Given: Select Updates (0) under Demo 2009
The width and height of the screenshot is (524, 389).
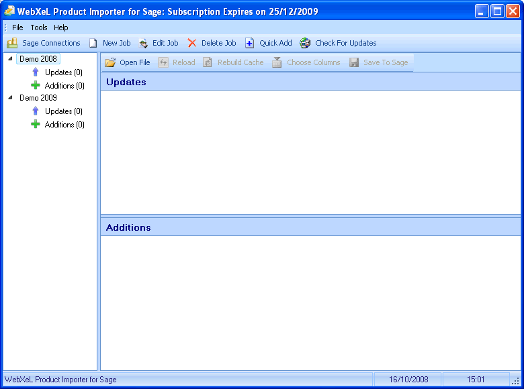Looking at the screenshot, I should [x=64, y=111].
